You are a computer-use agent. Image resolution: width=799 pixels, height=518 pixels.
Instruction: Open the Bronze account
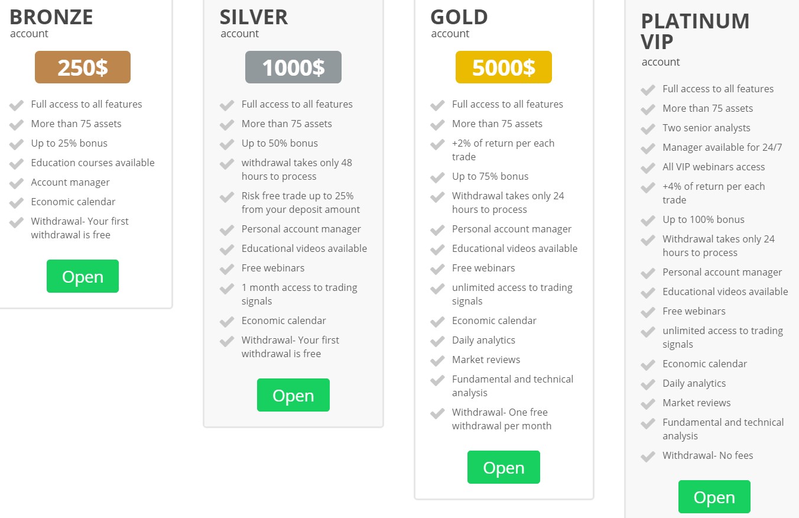(x=83, y=276)
